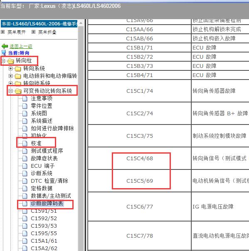Click document icon beside C1593/53
The image size is (249, 251).
point(25,226)
